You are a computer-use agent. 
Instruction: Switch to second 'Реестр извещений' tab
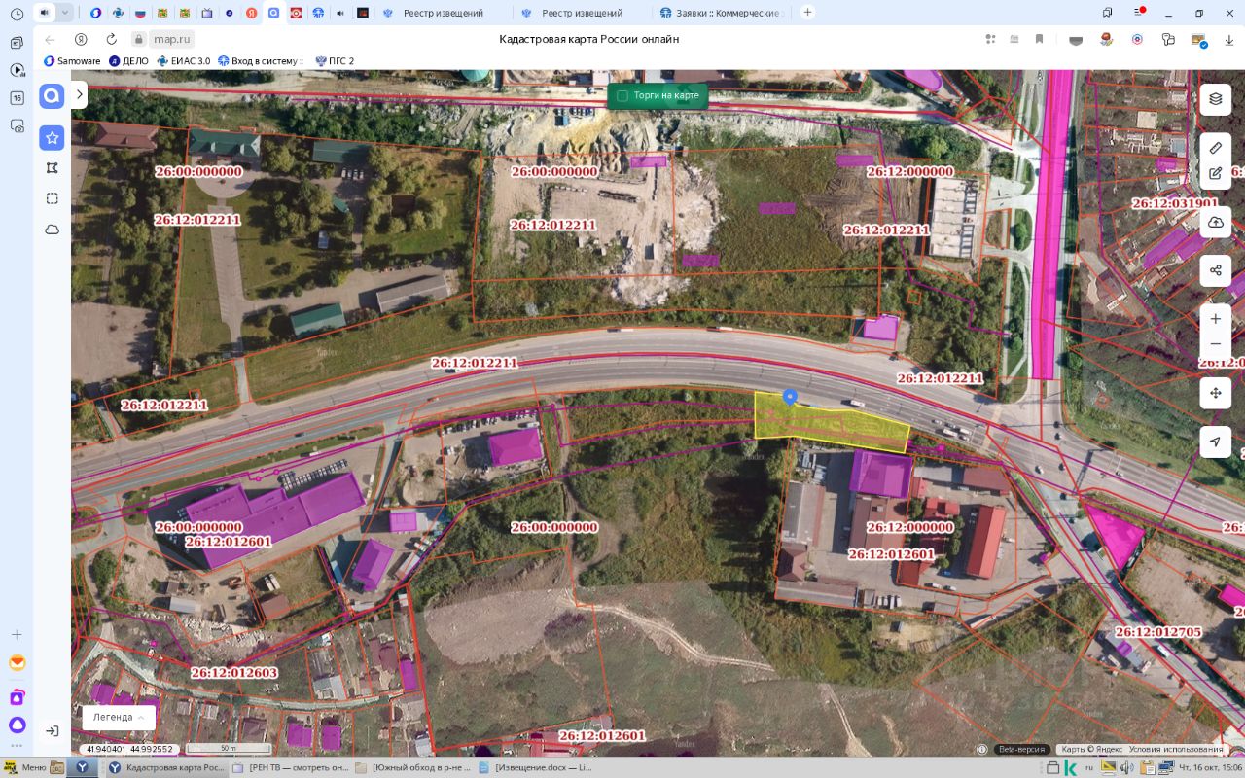coord(582,13)
